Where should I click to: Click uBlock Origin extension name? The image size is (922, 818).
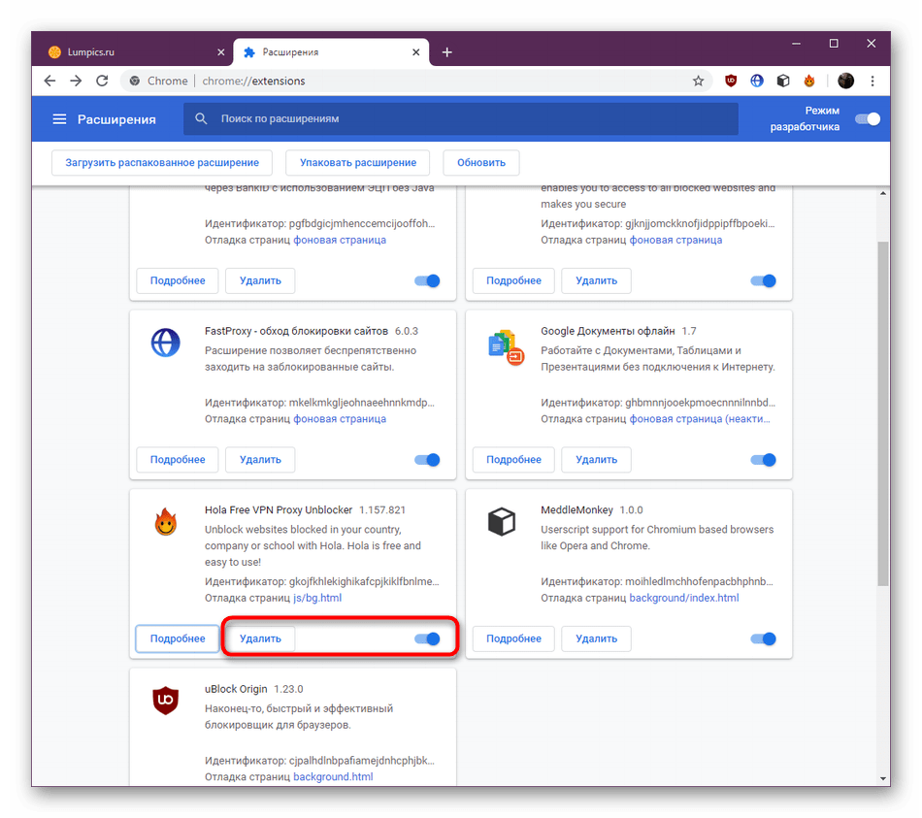point(236,689)
